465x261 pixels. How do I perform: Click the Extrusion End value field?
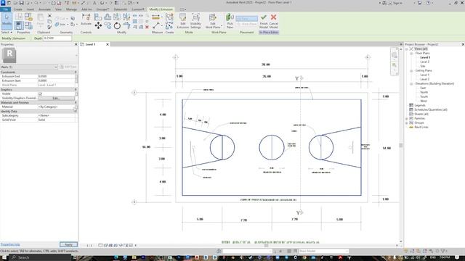(x=57, y=76)
